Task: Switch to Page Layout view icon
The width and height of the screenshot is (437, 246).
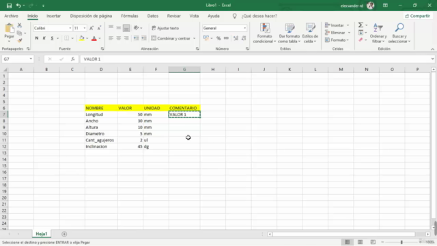Action: [x=360, y=242]
